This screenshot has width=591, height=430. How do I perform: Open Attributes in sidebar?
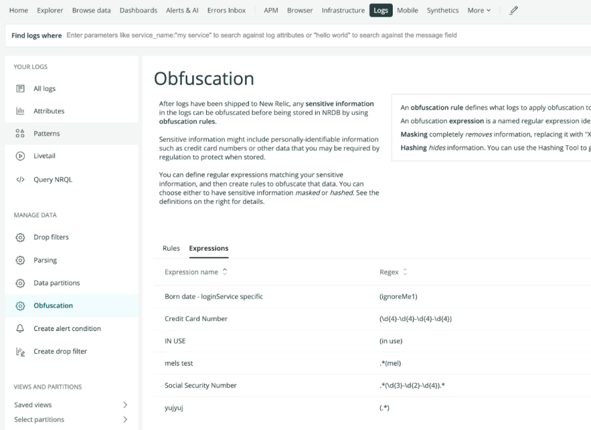pyautogui.click(x=49, y=111)
